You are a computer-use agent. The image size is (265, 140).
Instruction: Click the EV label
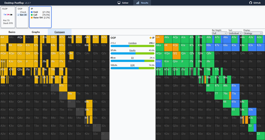pyautogui.click(x=132, y=58)
